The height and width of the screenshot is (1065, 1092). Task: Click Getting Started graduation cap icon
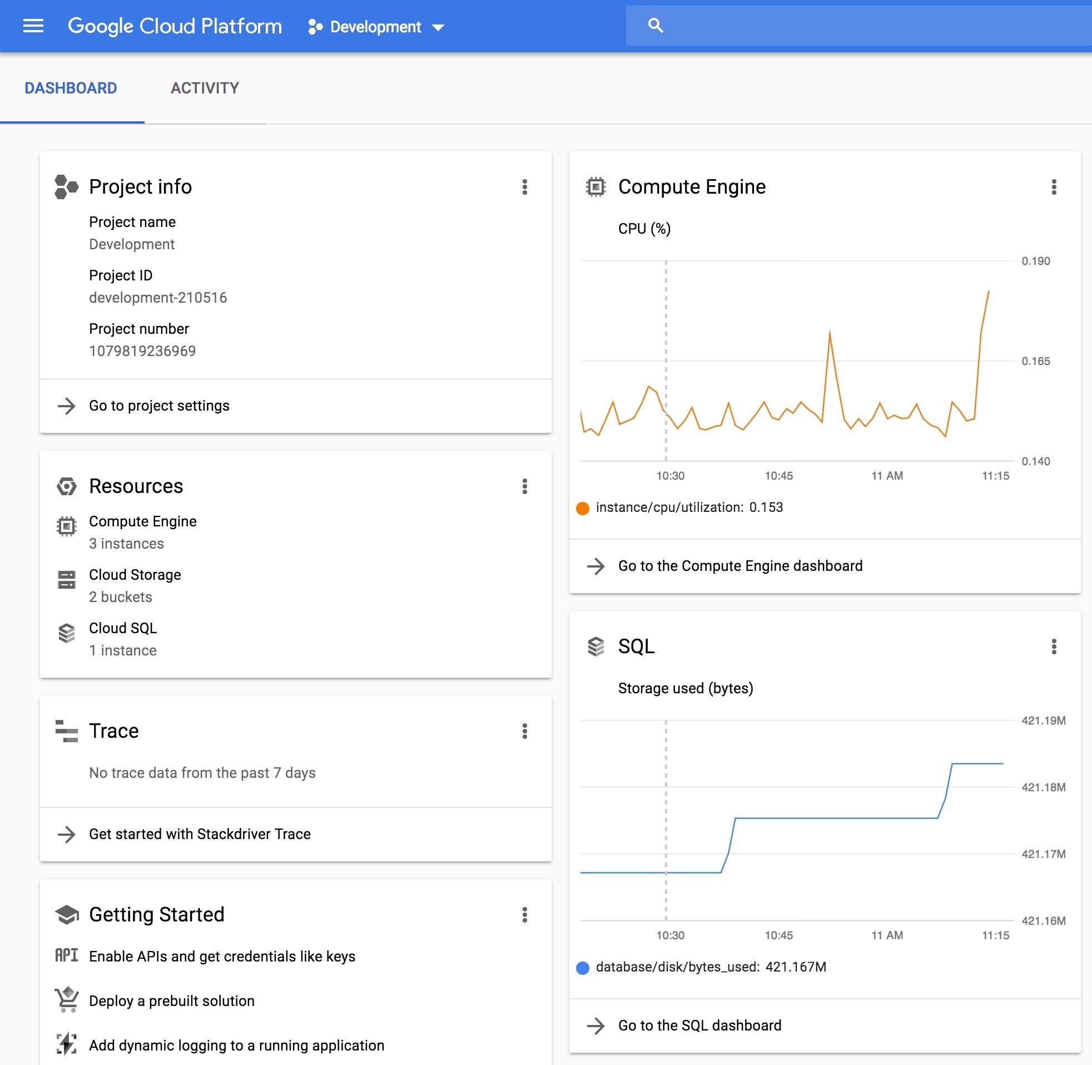tap(67, 915)
